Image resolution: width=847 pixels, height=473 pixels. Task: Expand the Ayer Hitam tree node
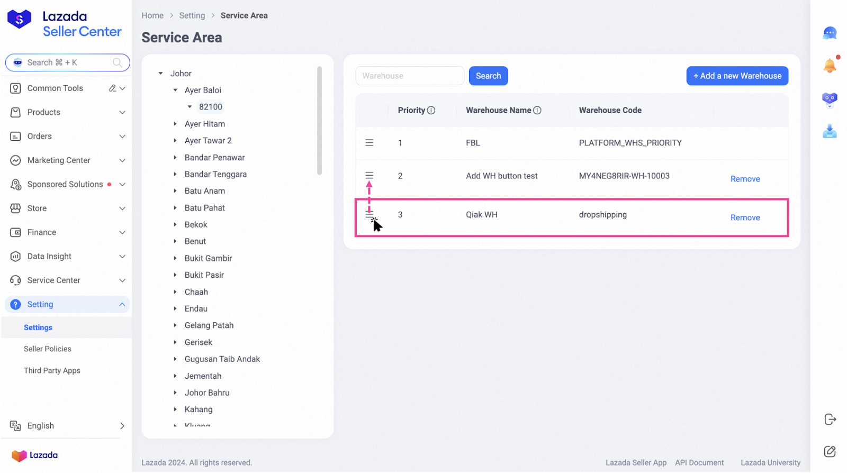(175, 124)
